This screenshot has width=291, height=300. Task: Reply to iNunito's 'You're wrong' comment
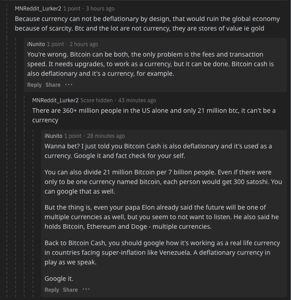click(34, 85)
